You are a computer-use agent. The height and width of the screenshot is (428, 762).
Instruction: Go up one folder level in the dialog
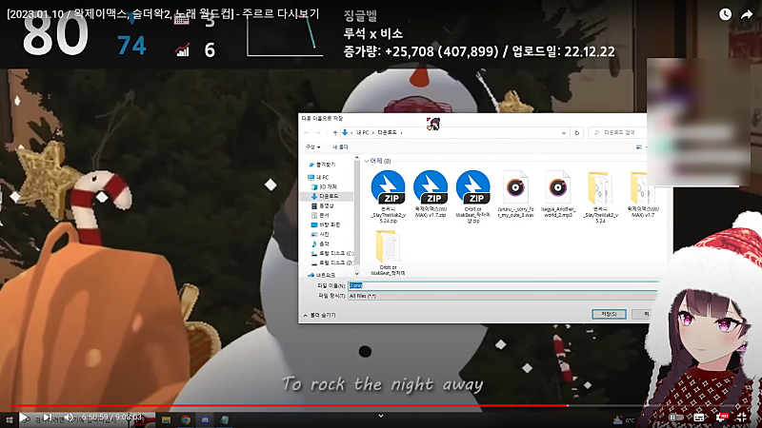click(x=335, y=132)
